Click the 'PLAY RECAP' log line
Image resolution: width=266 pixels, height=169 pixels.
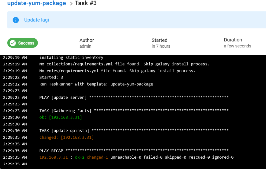(x=134, y=151)
